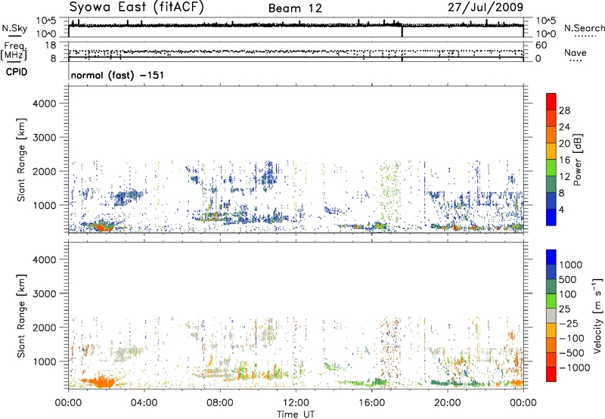Pick the light green 12–16 dB power segment

tap(551, 168)
